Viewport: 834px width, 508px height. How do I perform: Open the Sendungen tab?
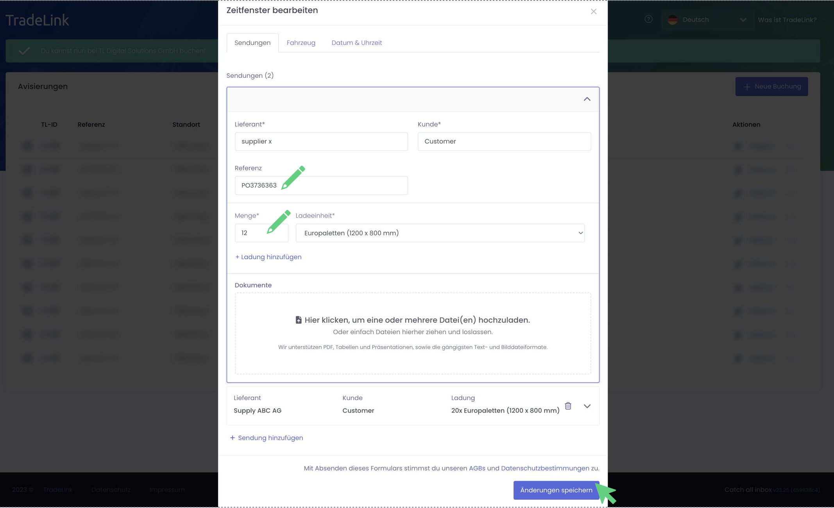(252, 43)
